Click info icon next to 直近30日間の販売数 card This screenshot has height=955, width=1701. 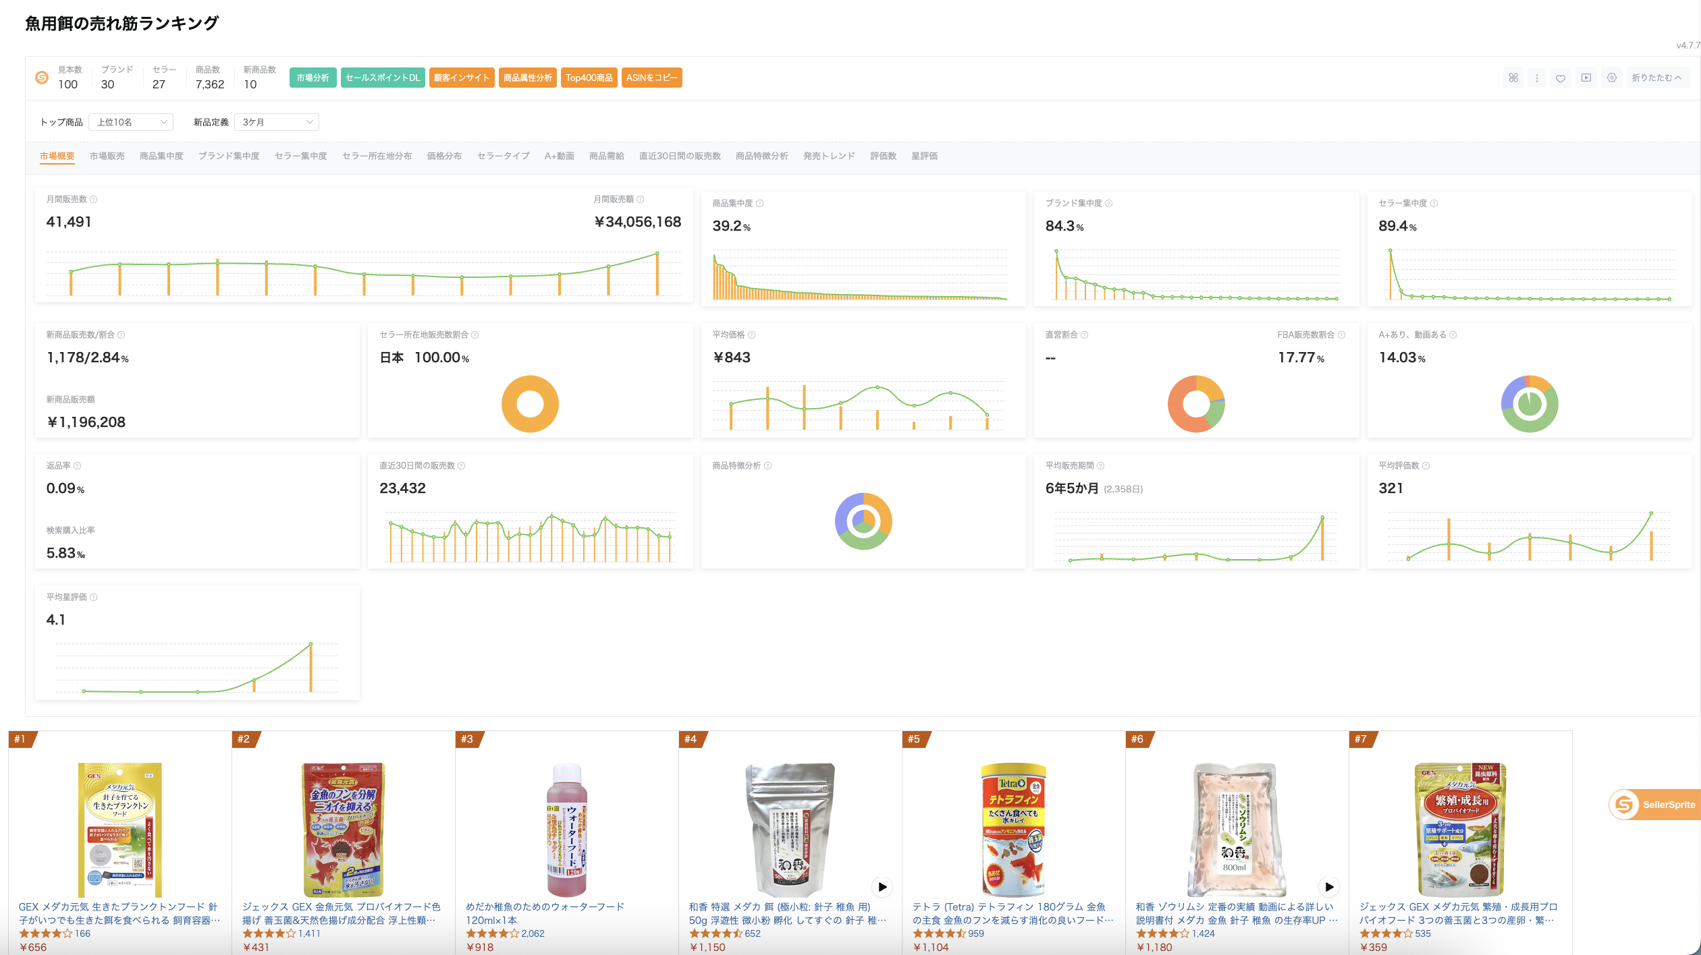pyautogui.click(x=462, y=465)
